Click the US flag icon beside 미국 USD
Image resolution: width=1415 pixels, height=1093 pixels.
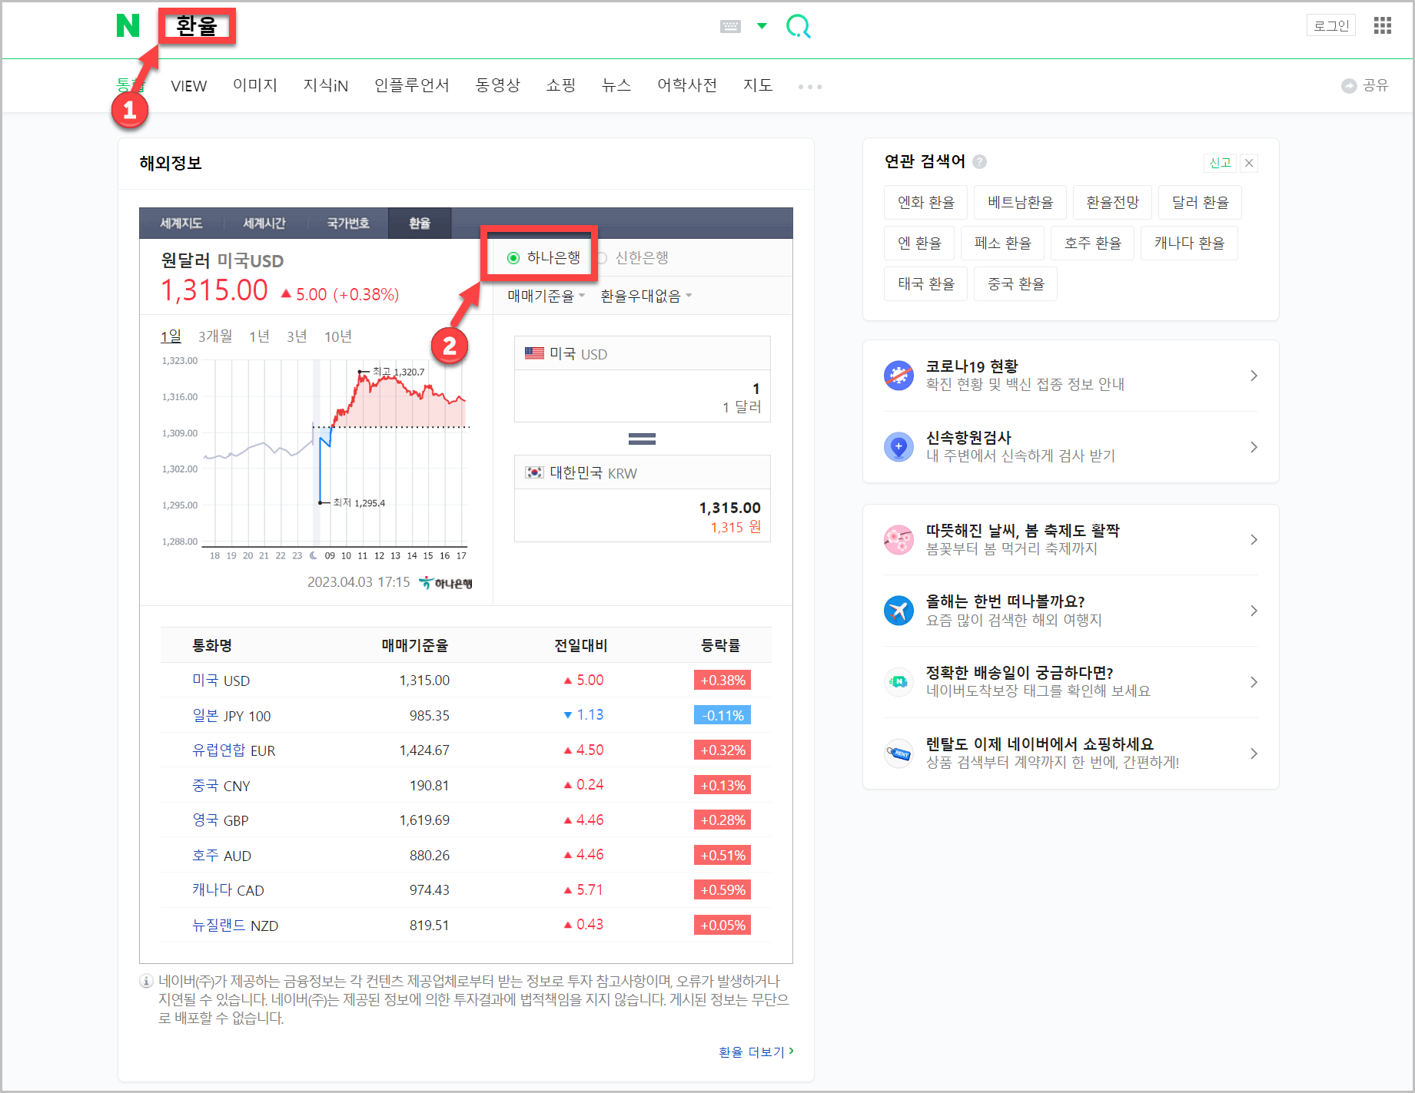pyautogui.click(x=534, y=353)
